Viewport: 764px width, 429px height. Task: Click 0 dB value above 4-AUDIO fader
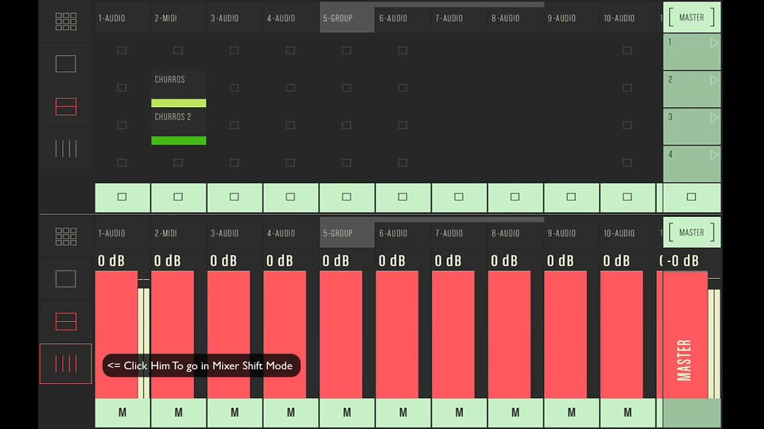(280, 261)
